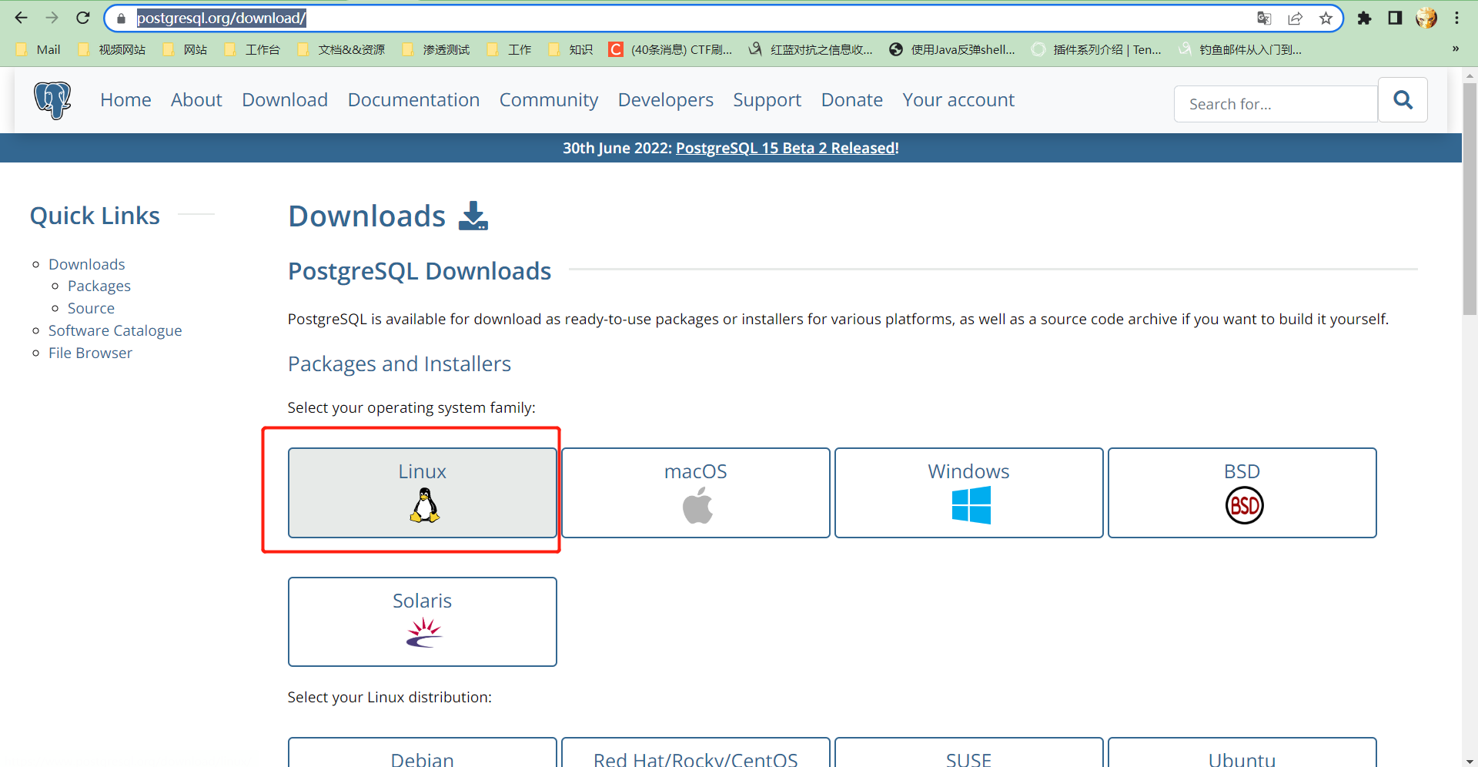Choose the Red Hat/Rocky/CentOS distribution button
This screenshot has width=1478, height=767.
696,753
